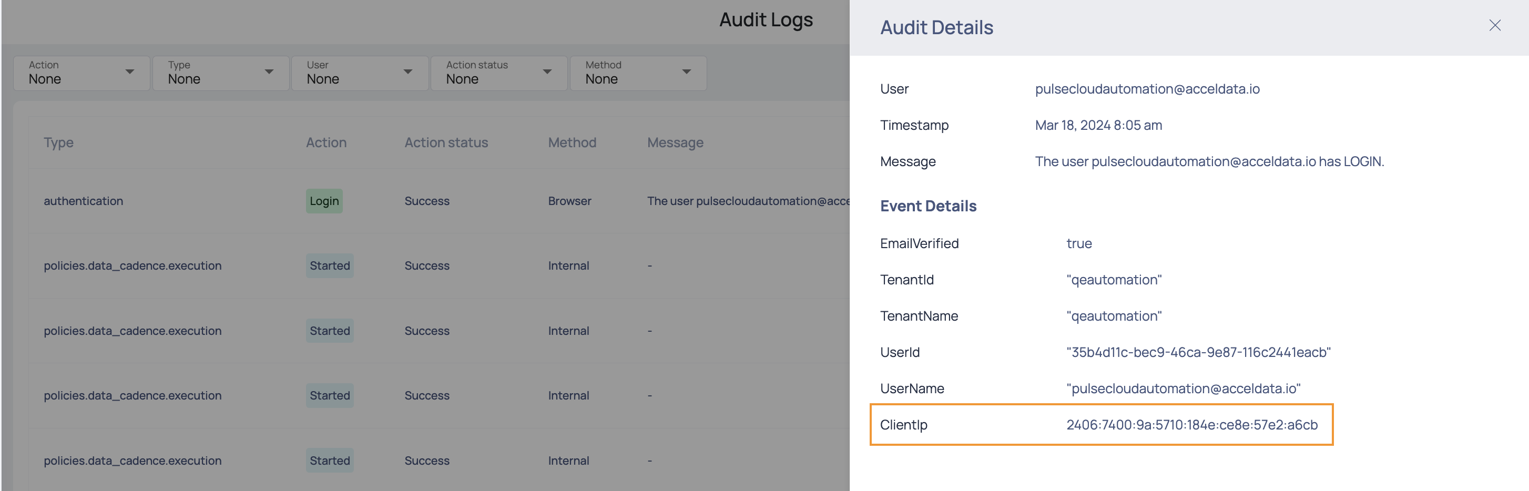Open the Method filter dropdown
1529x491 pixels.
[x=639, y=73]
